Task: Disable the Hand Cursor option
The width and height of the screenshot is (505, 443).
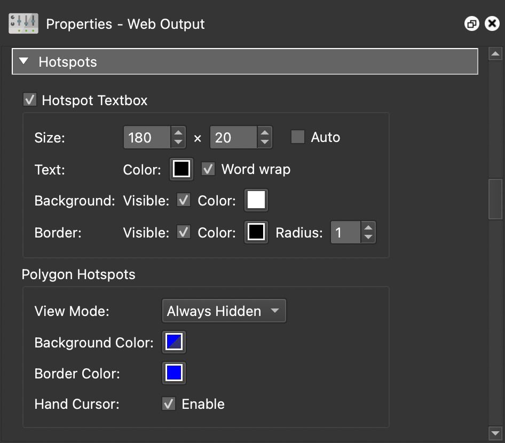Action: tap(168, 404)
